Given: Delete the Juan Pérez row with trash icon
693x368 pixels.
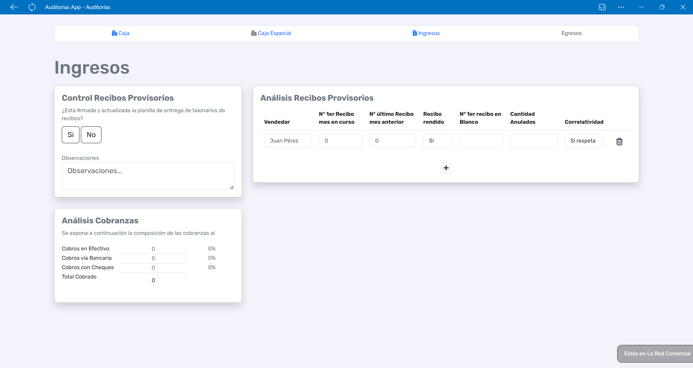Looking at the screenshot, I should (x=619, y=141).
